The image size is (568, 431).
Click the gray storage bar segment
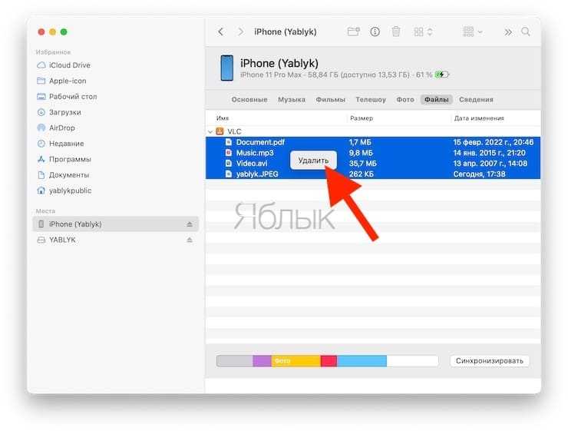[x=235, y=360]
